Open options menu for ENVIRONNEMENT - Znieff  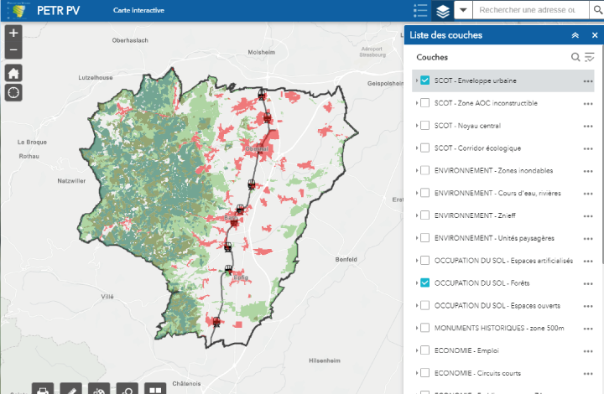tap(588, 216)
